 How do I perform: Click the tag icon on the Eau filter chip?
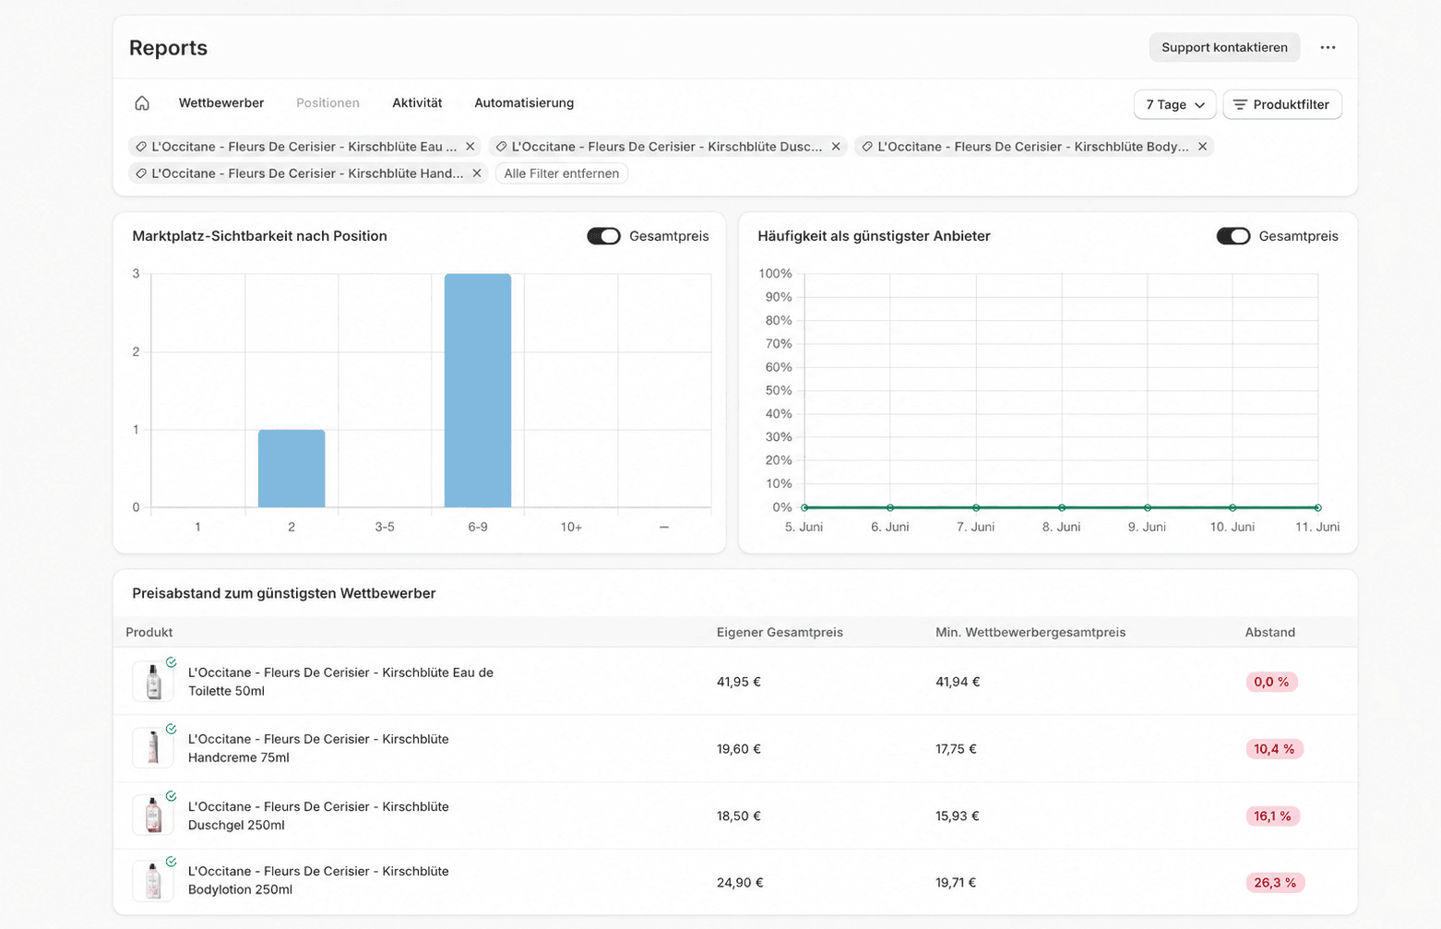(141, 147)
